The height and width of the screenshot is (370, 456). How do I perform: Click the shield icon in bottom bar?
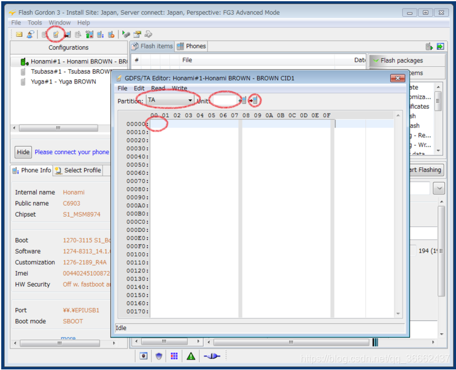coord(159,356)
